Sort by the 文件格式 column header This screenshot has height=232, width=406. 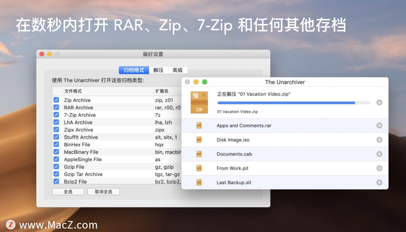108,91
